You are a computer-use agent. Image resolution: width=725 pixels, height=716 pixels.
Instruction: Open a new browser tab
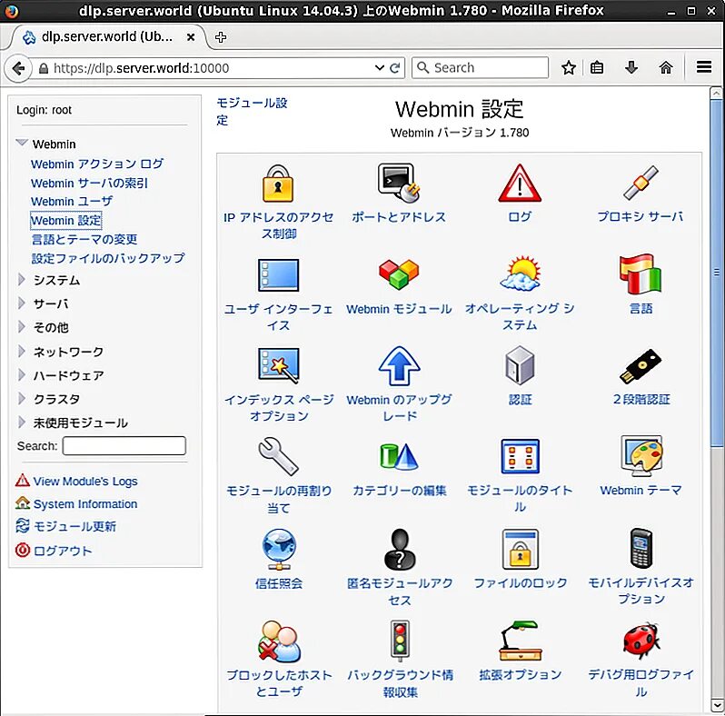pyautogui.click(x=221, y=37)
